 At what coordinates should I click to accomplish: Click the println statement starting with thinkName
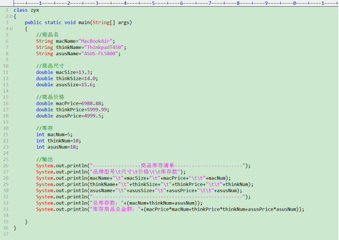tap(144, 184)
